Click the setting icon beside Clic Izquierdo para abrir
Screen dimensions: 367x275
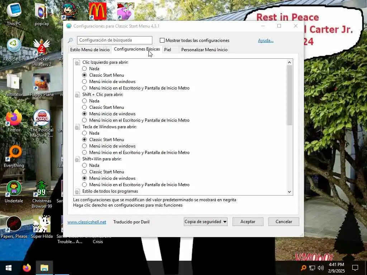(77, 62)
